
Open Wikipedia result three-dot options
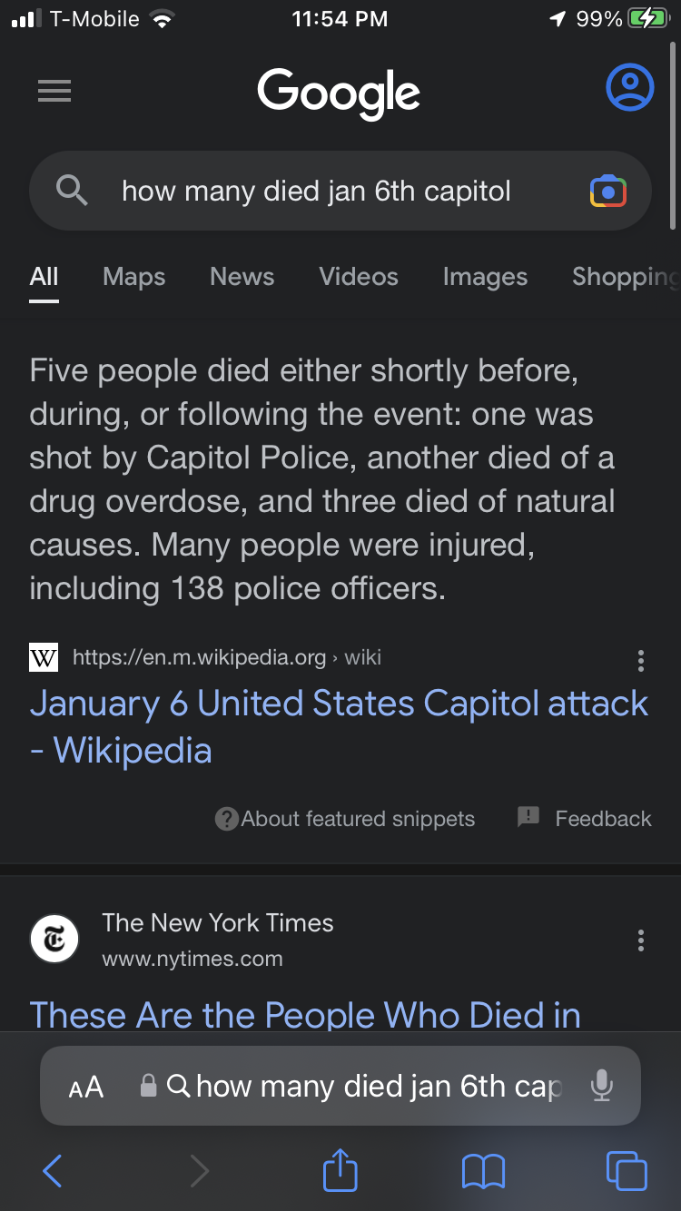click(641, 660)
